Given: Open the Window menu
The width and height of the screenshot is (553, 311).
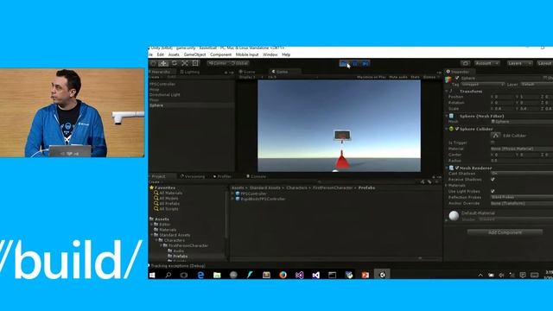Looking at the screenshot, I should click(x=270, y=54).
